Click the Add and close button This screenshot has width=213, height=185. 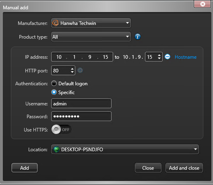[184, 168]
